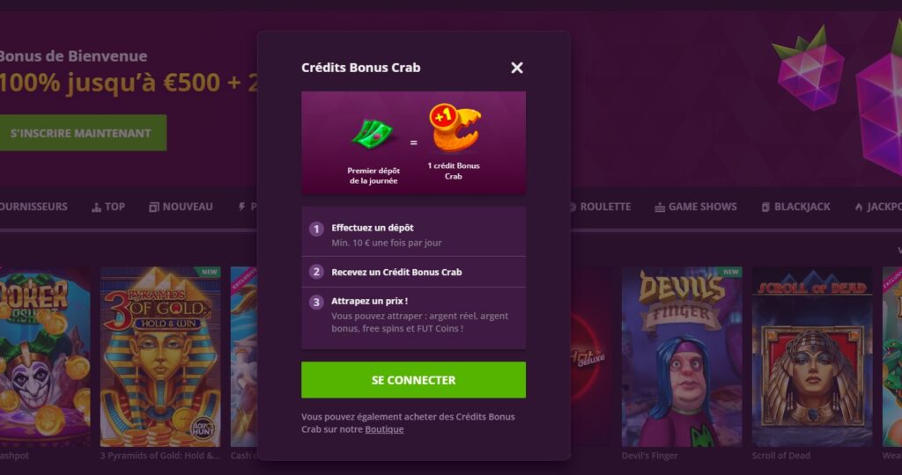Image resolution: width=902 pixels, height=475 pixels.
Task: Open the TOP games tab
Action: [108, 207]
